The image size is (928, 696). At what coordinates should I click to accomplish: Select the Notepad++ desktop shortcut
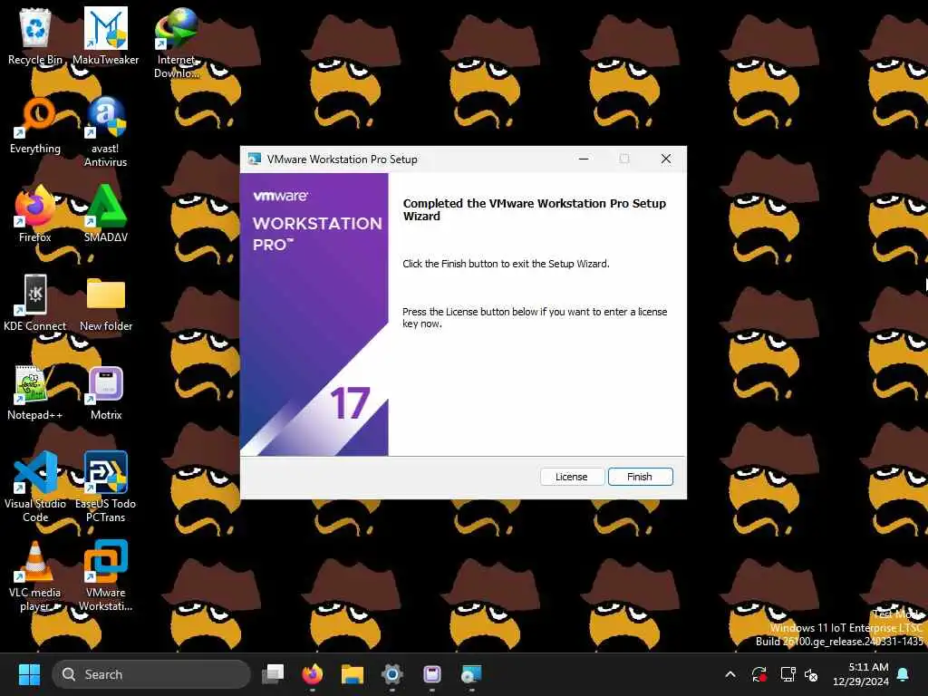click(35, 391)
